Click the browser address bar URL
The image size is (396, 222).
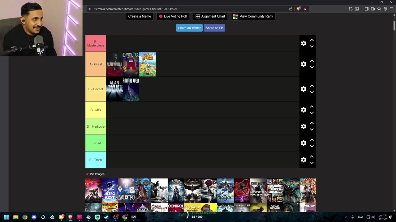coord(136,9)
